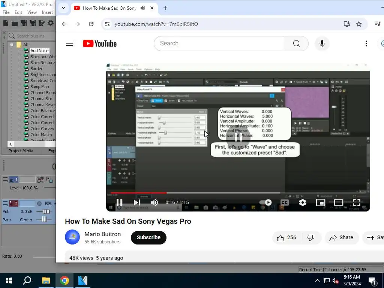
Task: Click the YouTube voice search microphone
Action: coord(322,43)
